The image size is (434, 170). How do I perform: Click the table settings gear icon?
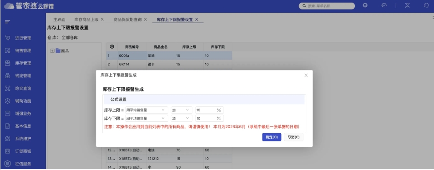point(112,47)
